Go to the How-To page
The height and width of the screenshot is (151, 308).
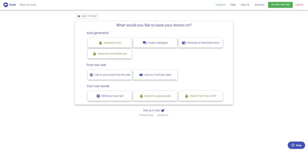(x=245, y=5)
